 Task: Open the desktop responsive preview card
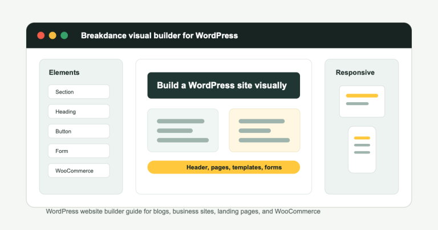click(362, 102)
